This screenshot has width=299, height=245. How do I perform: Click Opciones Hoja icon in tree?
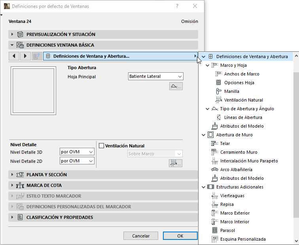[219, 83]
